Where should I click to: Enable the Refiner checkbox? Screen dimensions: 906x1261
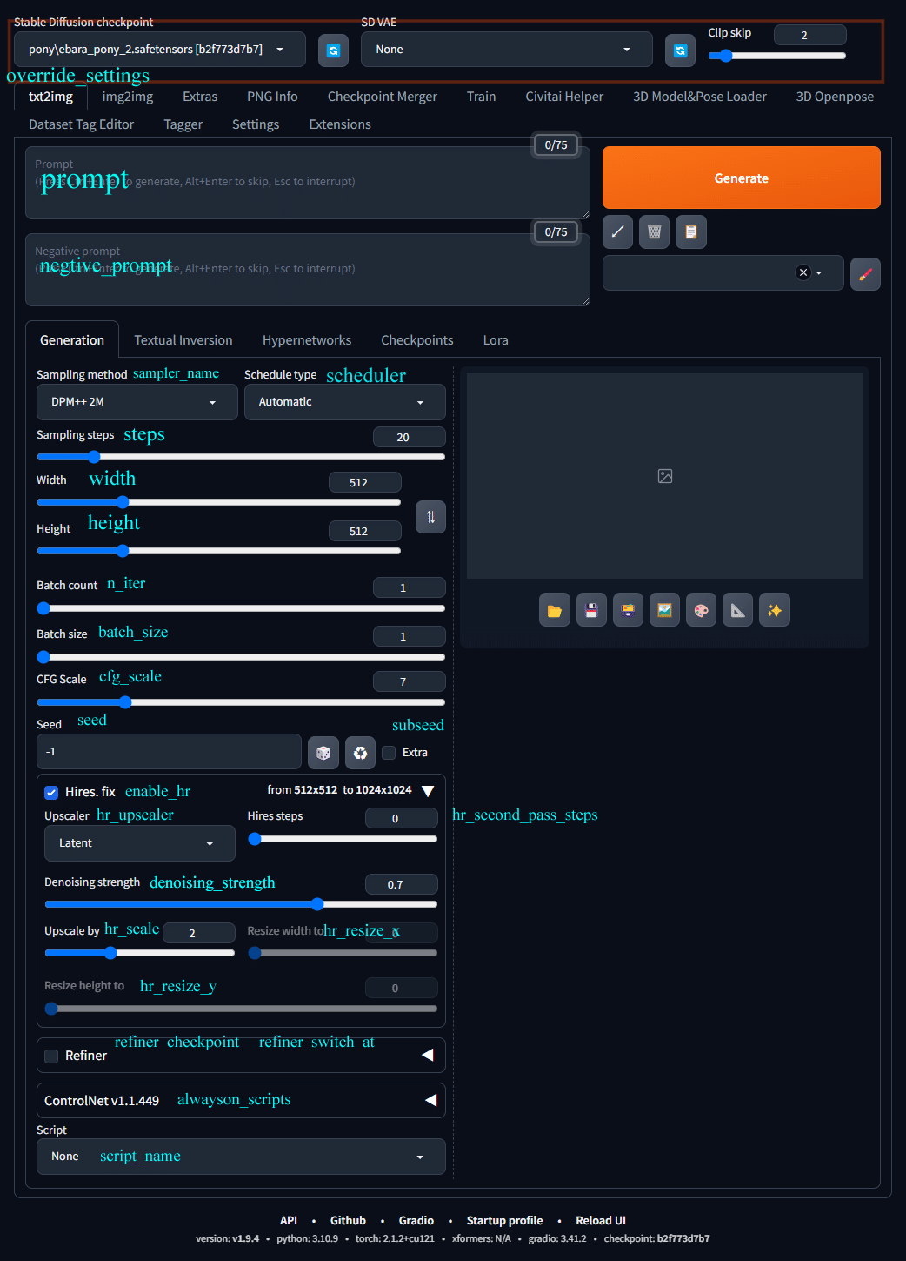(x=50, y=1056)
